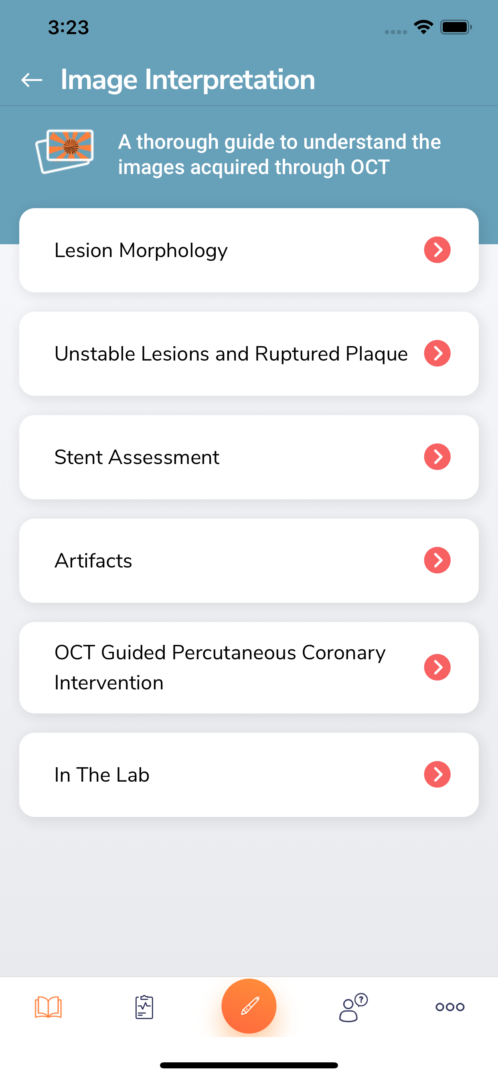The width and height of the screenshot is (498, 1078).
Task: Select the Artifacts entry
Action: (x=249, y=560)
